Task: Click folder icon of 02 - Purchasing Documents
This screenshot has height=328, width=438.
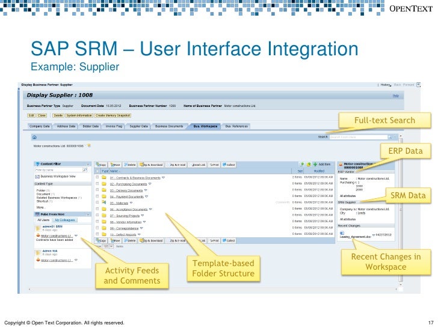Action: 104,184
